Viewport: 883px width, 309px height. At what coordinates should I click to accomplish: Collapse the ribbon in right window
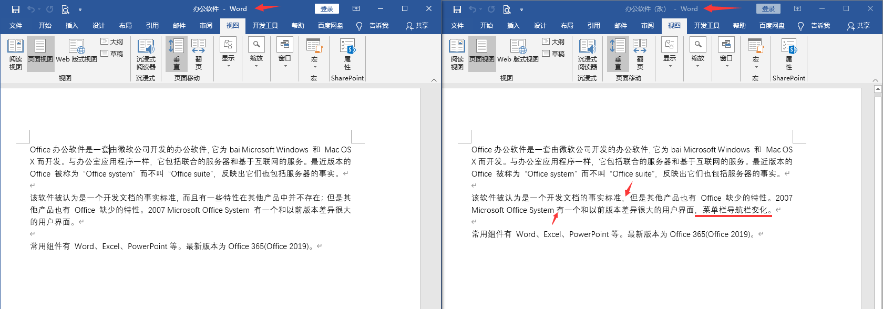click(x=875, y=80)
